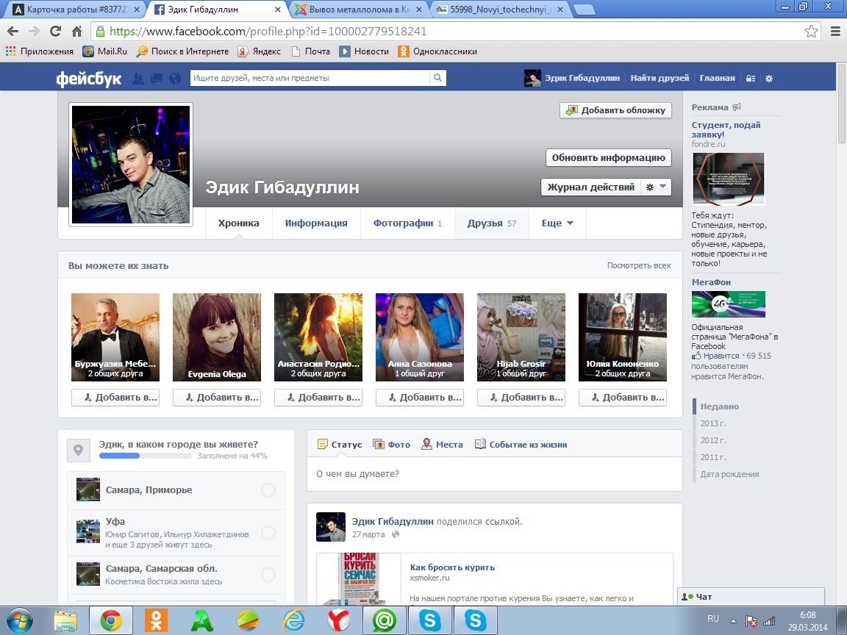847x635 pixels.
Task: Click the Реклама megaphone icon
Action: click(x=736, y=107)
